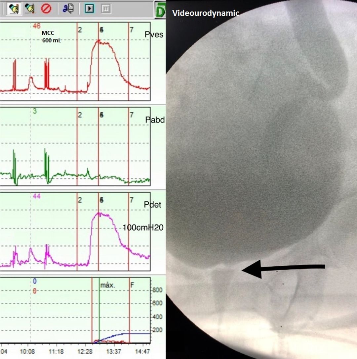Select the F marker in flow chart
357x359 pixels.
click(132, 285)
